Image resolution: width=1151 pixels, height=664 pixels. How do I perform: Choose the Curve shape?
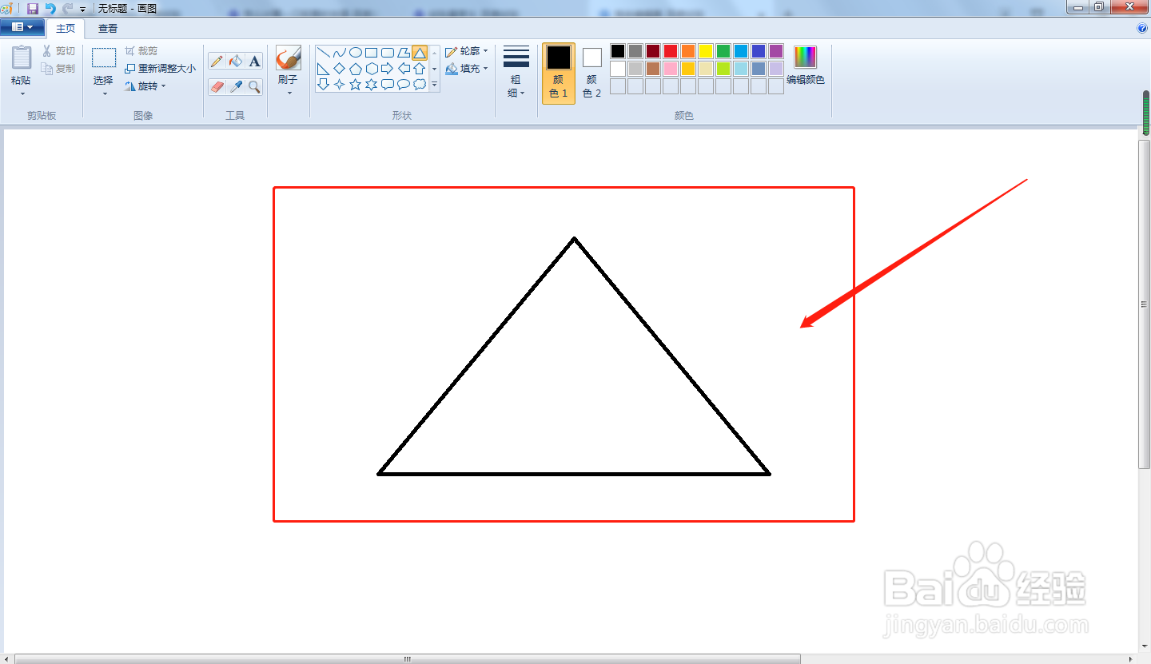tap(340, 53)
